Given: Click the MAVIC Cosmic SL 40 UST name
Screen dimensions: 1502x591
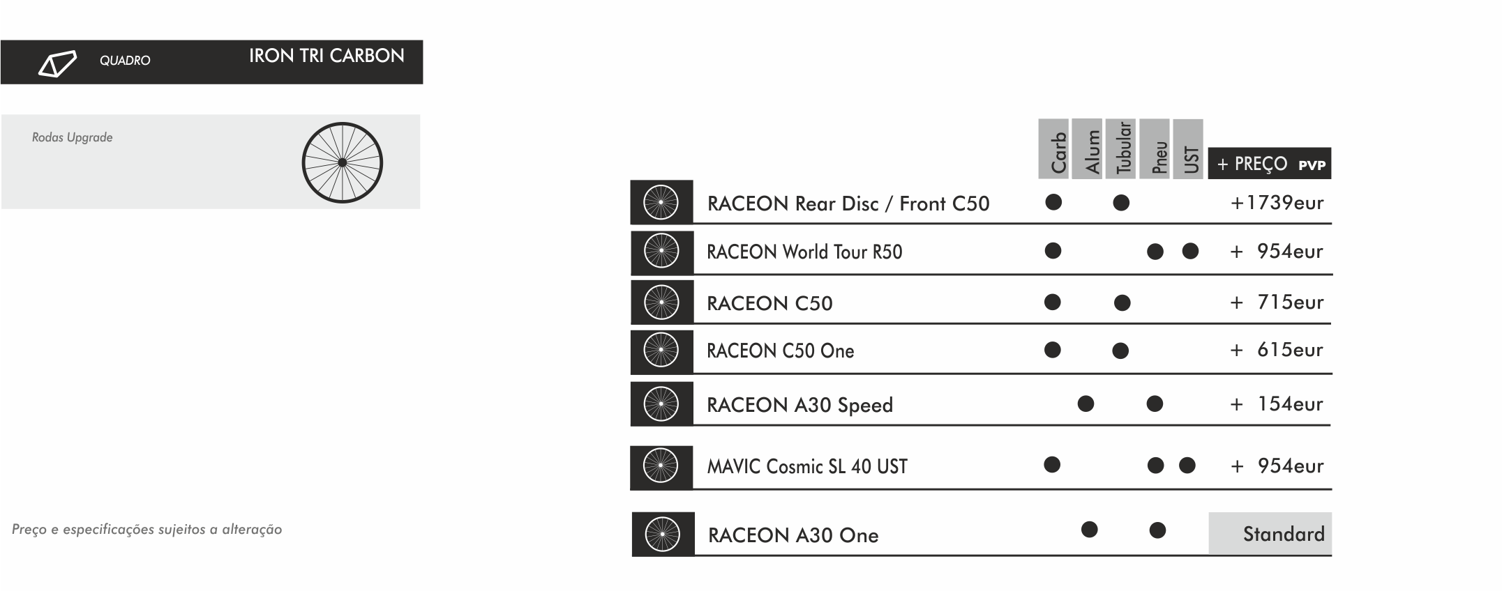Looking at the screenshot, I should 807,466.
